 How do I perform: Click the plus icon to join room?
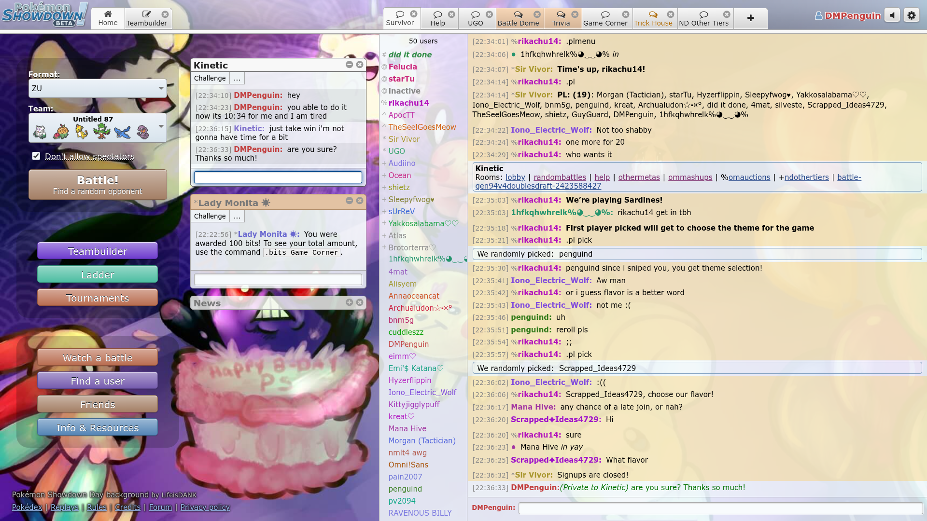pyautogui.click(x=750, y=18)
